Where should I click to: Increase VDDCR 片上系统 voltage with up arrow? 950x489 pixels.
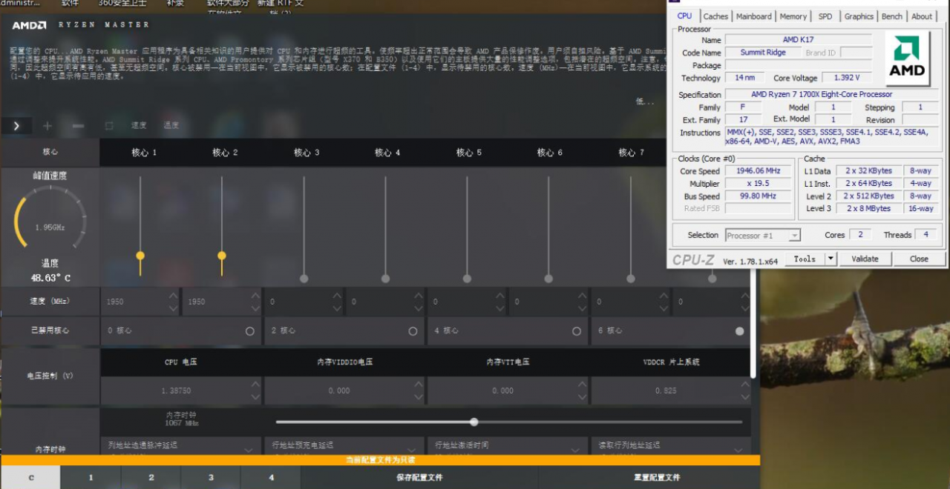pyautogui.click(x=744, y=385)
